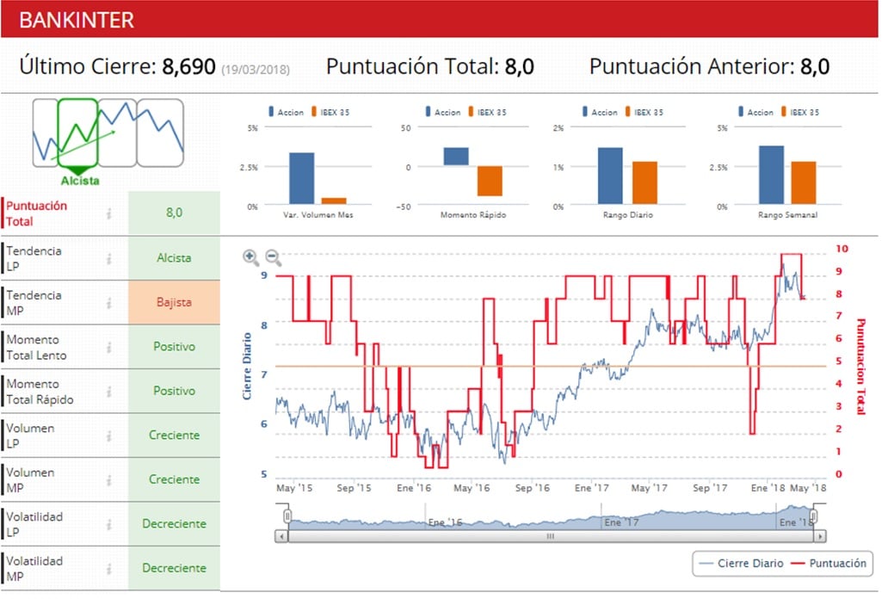Image resolution: width=888 pixels, height=599 pixels.
Task: Click the green Alcista label under trend panel
Action: (80, 181)
